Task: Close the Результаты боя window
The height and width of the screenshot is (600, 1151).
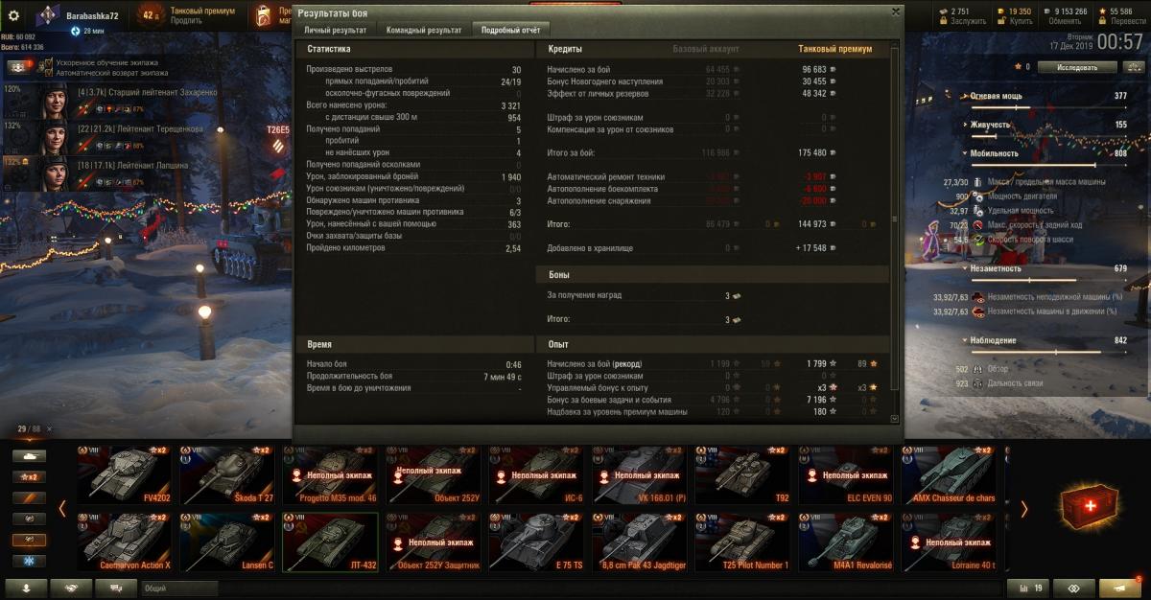Action: 896,12
